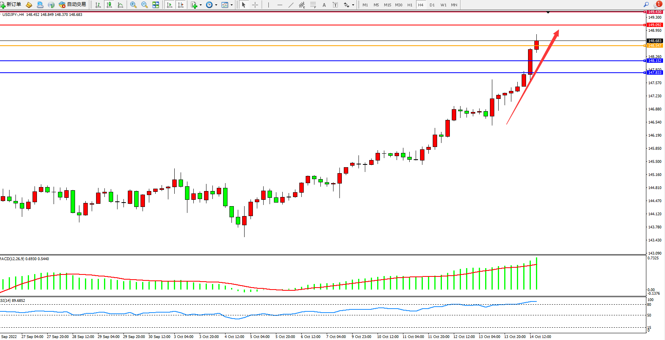The width and height of the screenshot is (665, 340).
Task: Click the zoom in magnifier icon
Action: 133,5
